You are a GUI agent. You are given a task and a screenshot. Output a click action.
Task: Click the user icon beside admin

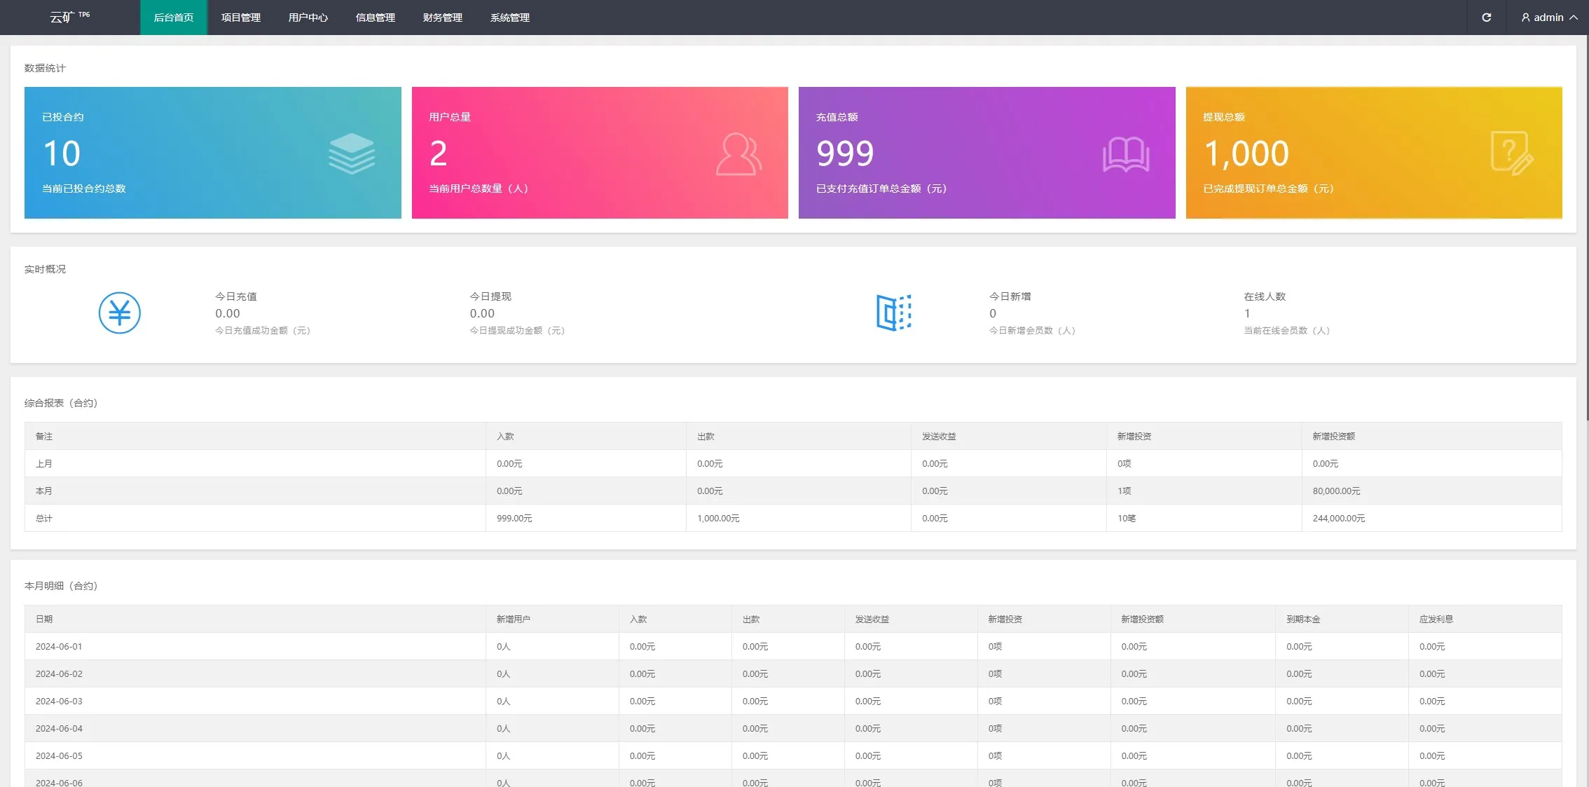[1525, 18]
